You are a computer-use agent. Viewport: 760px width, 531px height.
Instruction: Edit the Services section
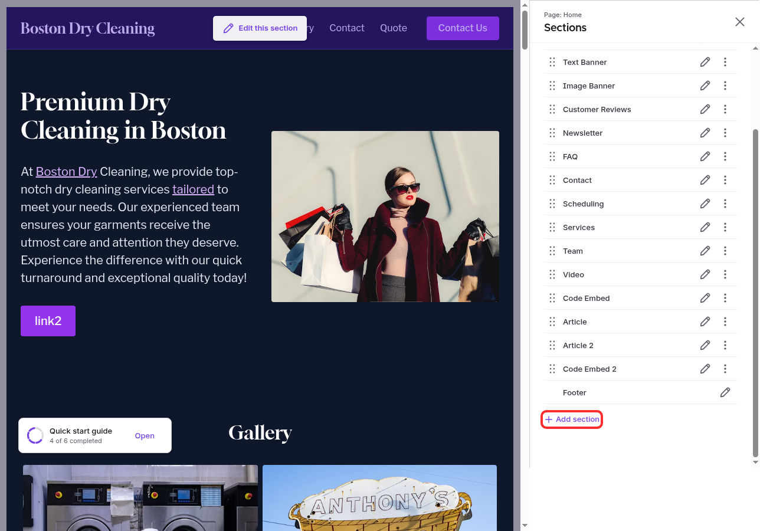[x=705, y=227]
